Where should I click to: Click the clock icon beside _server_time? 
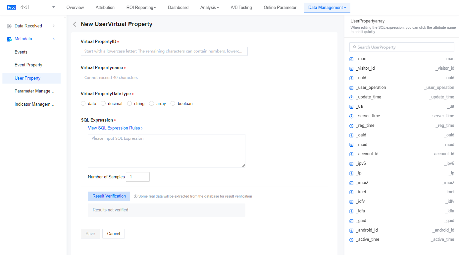point(351,116)
